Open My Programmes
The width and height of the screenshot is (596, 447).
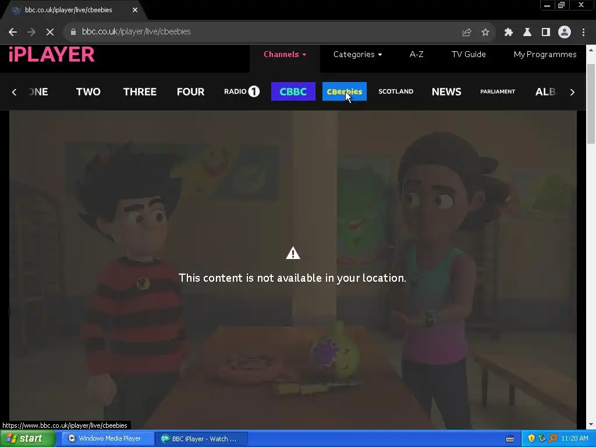click(545, 54)
